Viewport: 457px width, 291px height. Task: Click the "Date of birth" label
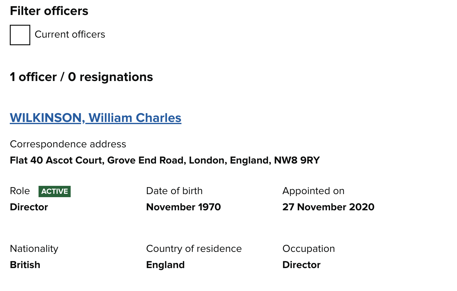[174, 191]
